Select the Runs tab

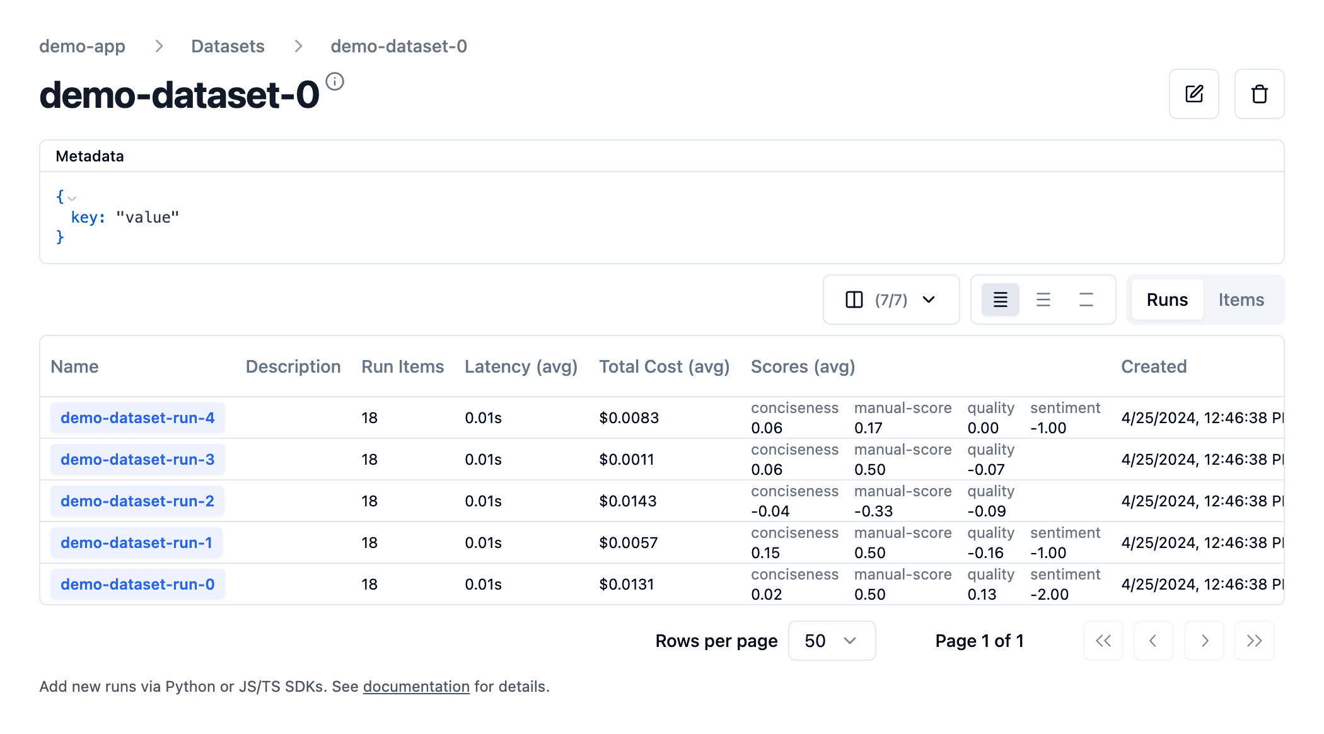coord(1166,300)
